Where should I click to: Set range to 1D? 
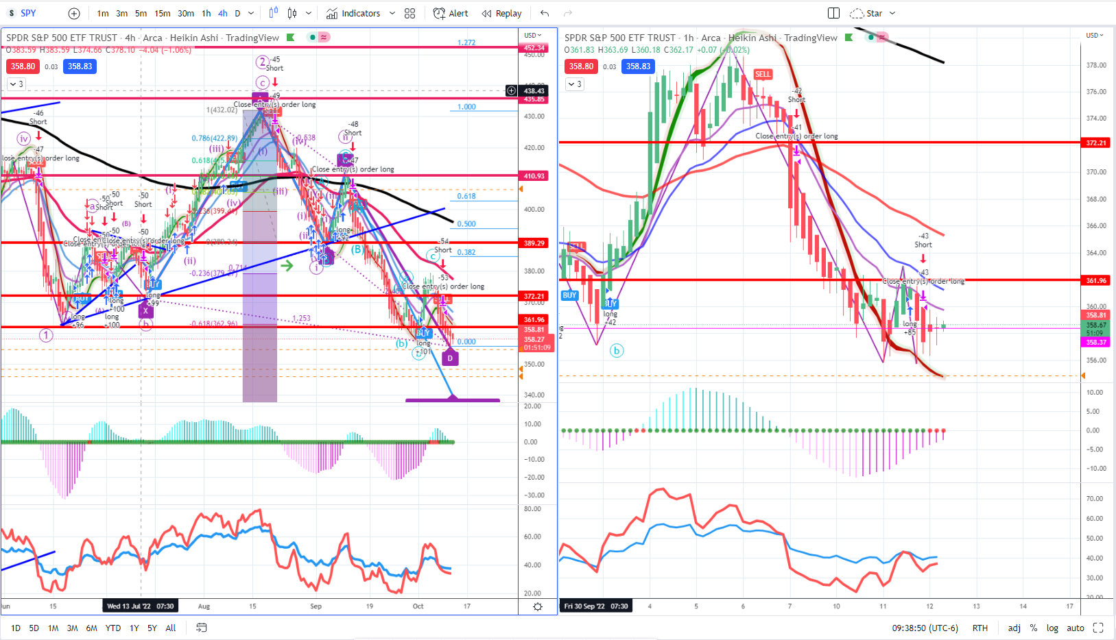16,628
